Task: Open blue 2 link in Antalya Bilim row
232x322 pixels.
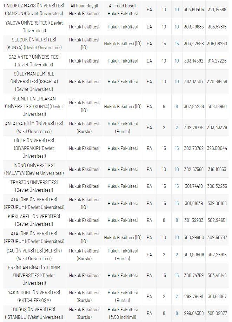Action: tap(177, 127)
